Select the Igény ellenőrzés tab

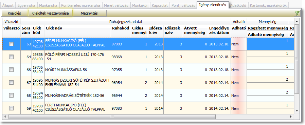click(213, 5)
